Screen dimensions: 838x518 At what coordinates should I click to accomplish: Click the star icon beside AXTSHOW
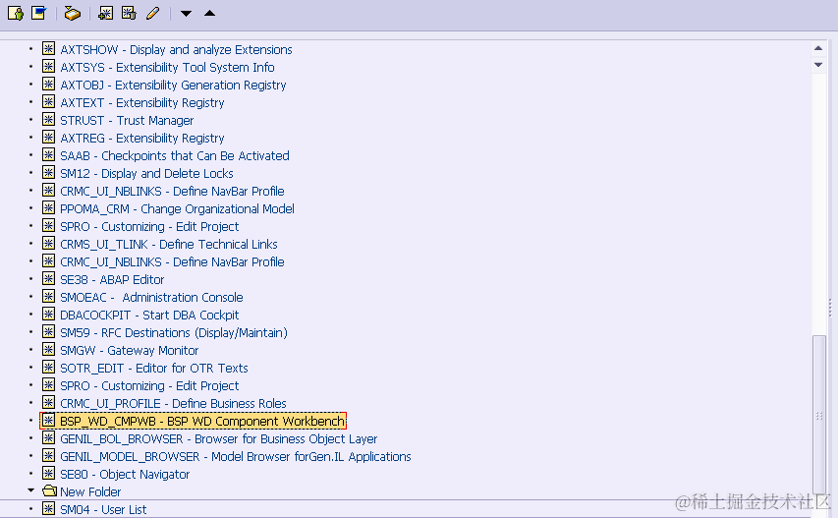tap(49, 49)
